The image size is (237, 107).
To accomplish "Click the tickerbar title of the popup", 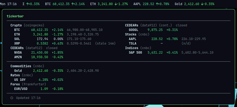I will point(15,16).
